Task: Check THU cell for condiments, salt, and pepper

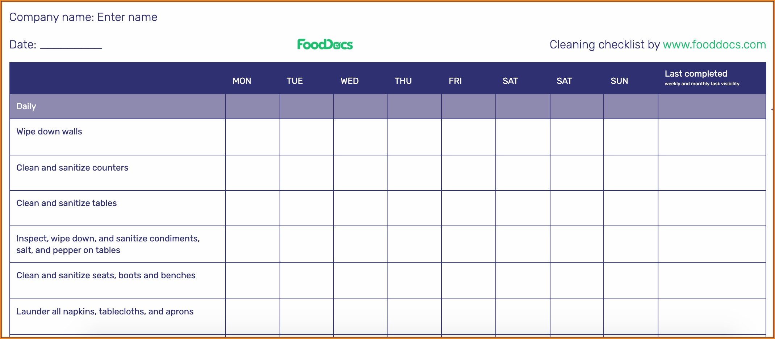Action: click(414, 244)
